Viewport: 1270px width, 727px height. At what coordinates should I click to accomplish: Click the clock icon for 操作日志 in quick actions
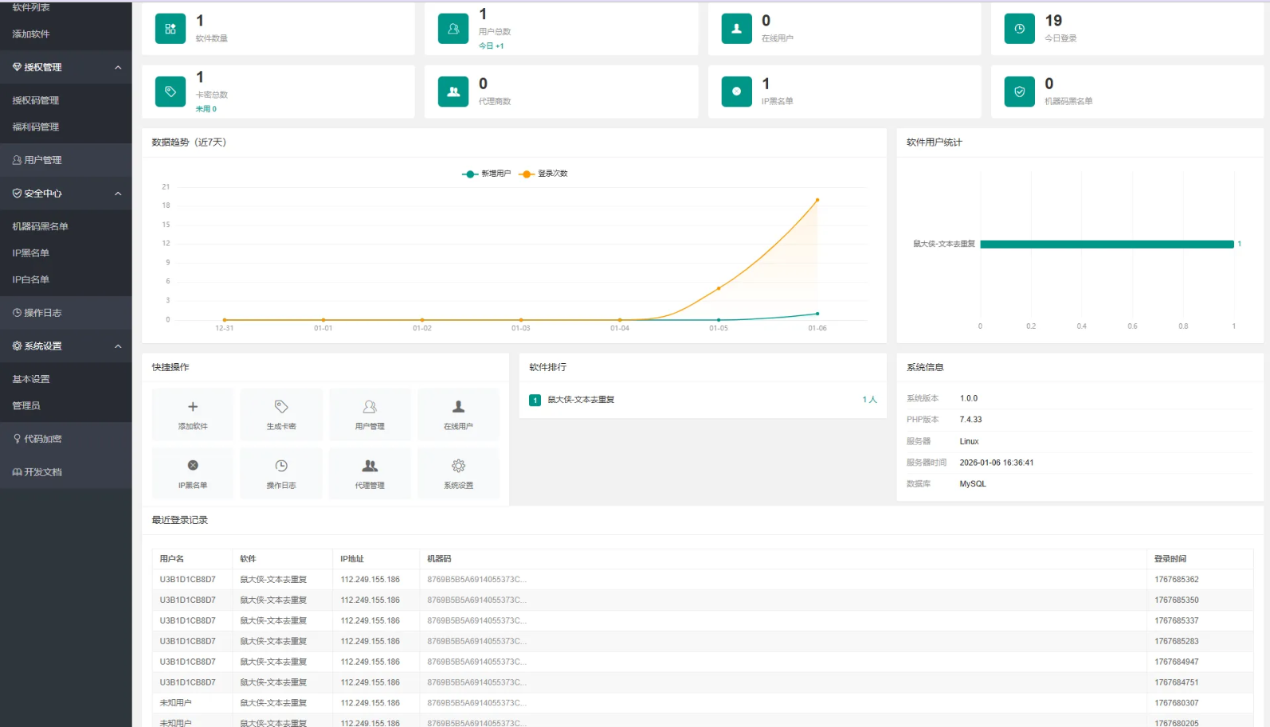tap(281, 466)
